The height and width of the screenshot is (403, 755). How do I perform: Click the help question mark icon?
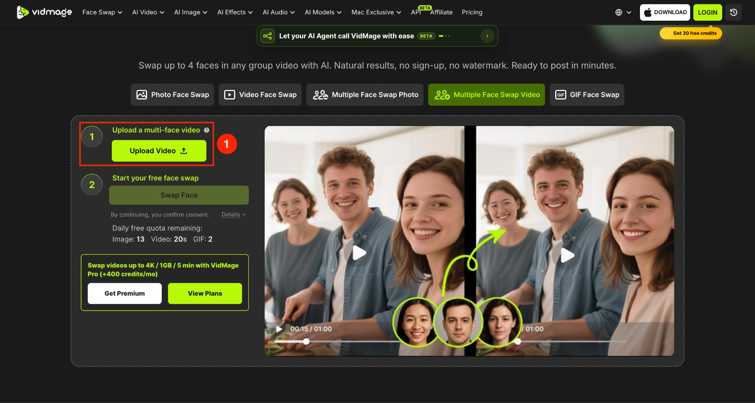[x=206, y=130]
